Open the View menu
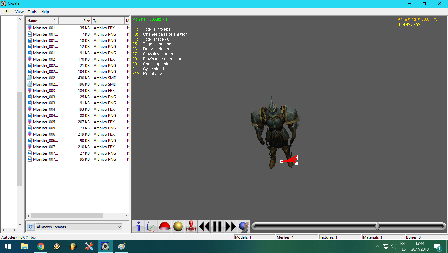The height and width of the screenshot is (253, 448). 20,12
